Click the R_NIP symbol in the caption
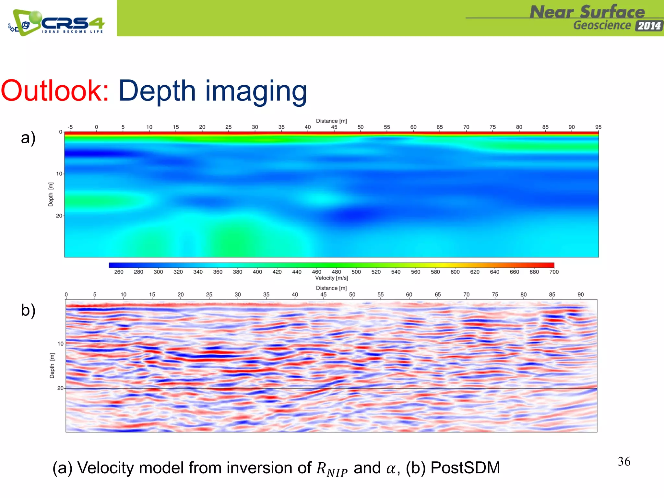 (x=332, y=469)
